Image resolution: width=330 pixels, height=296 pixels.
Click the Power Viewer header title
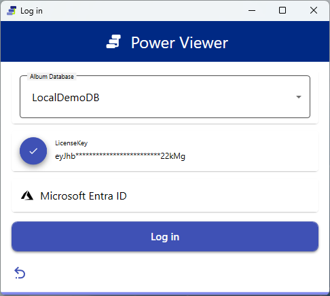pos(179,43)
